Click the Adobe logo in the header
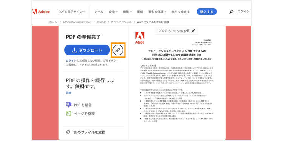Viewport: 283px width, 141px height. pyautogui.click(x=41, y=12)
